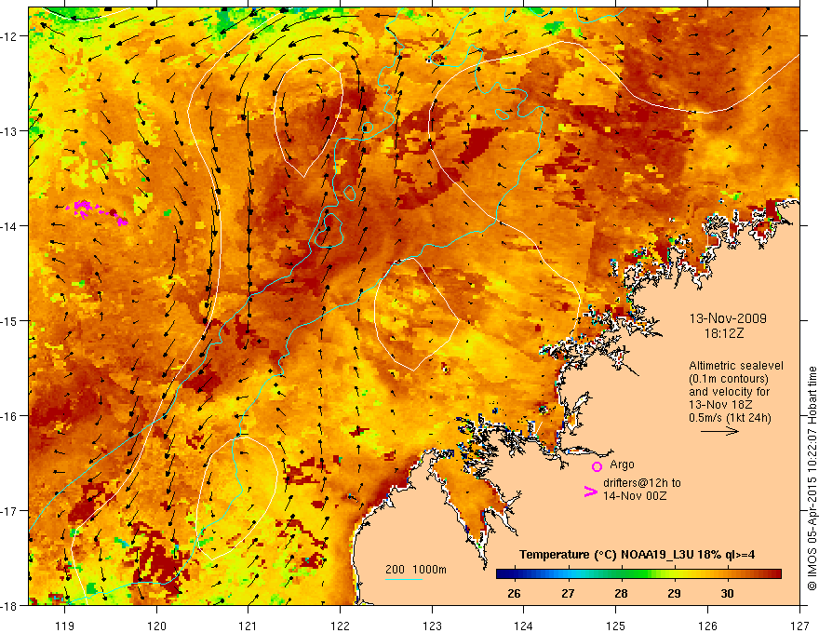Click the colorbar tick label 26
The width and height of the screenshot is (819, 633).
(x=514, y=593)
